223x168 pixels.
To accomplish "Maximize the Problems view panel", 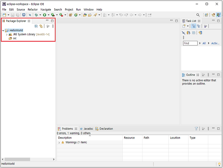I will 218,128.
